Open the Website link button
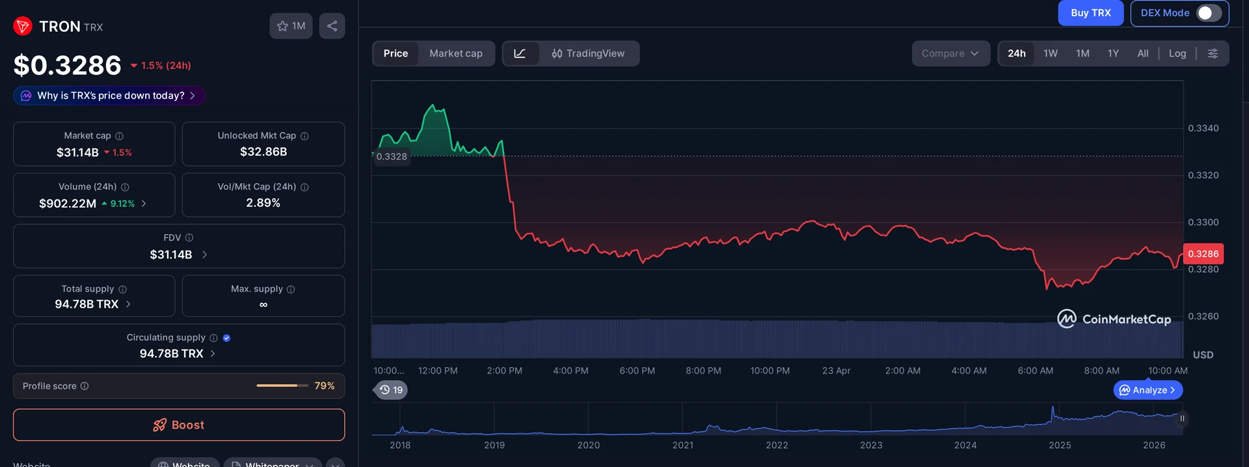The image size is (1249, 467). coord(185,464)
